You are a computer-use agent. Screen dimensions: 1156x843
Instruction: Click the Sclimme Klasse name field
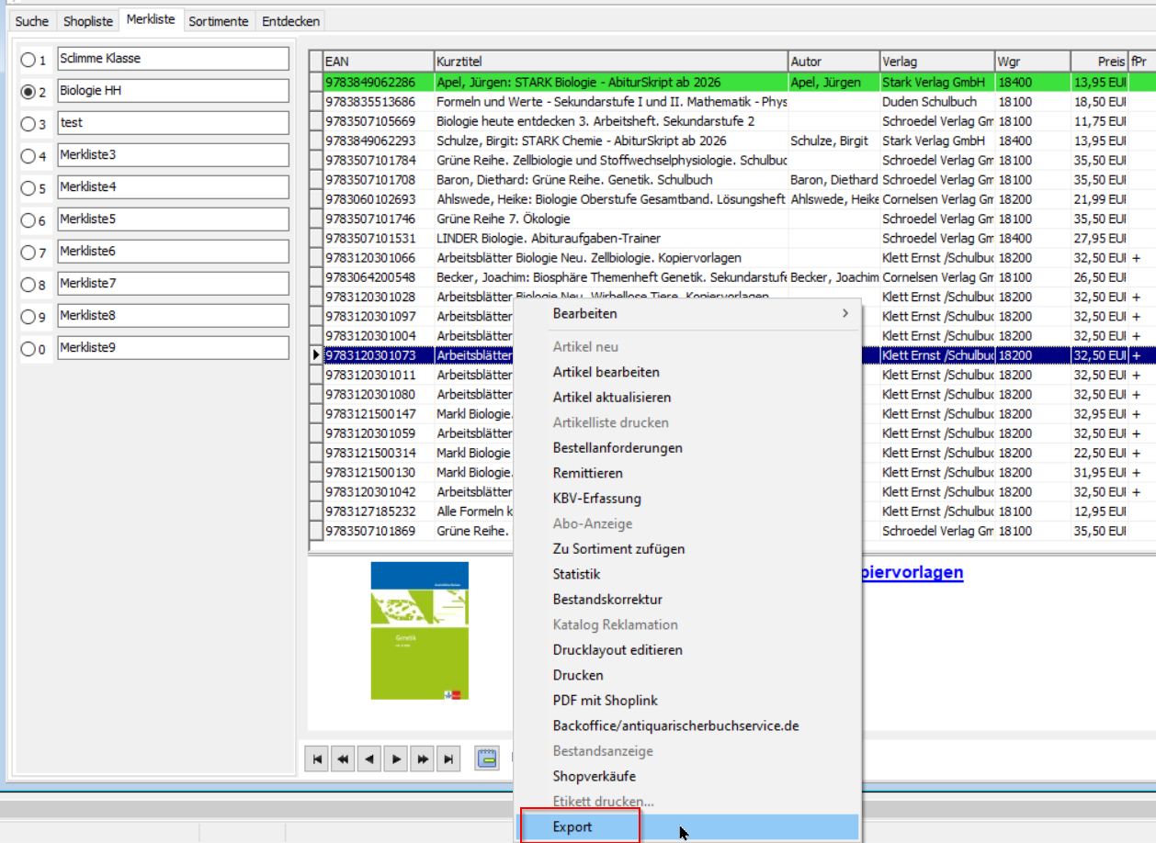[x=173, y=59]
